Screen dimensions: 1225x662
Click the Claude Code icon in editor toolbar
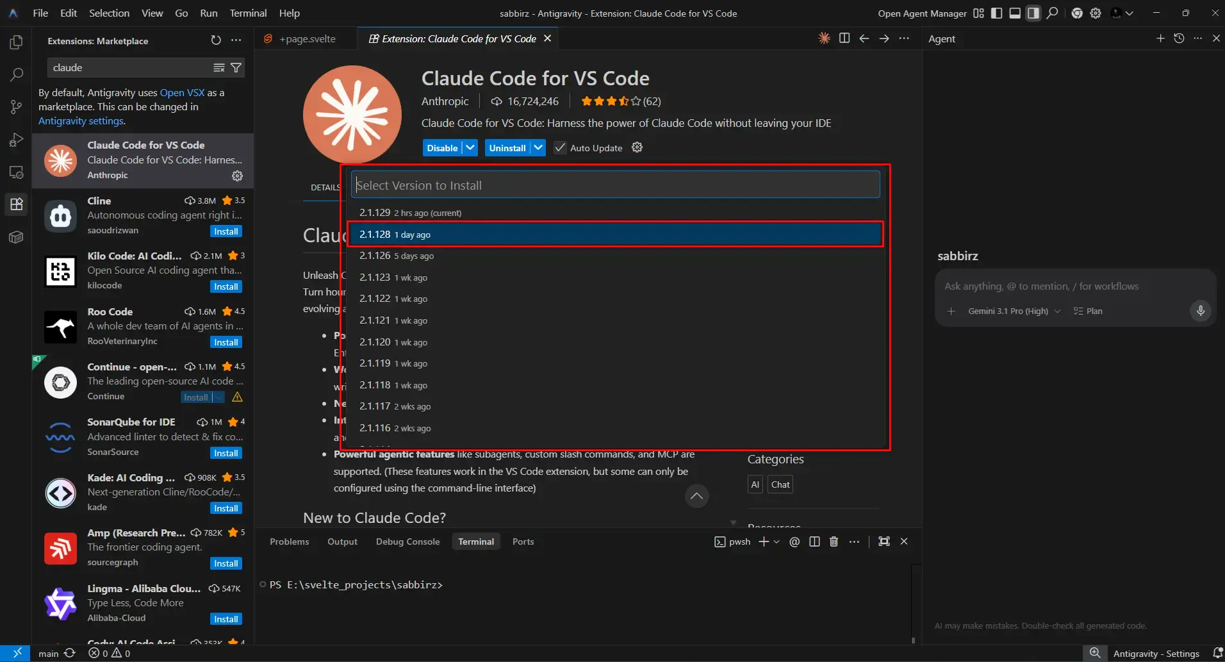(x=825, y=38)
